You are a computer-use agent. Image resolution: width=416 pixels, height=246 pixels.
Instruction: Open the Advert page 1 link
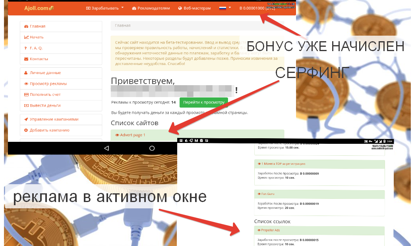click(x=132, y=135)
